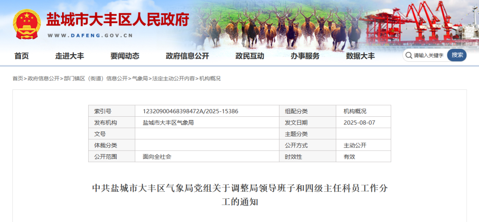Click the national emblem logo

27,24
